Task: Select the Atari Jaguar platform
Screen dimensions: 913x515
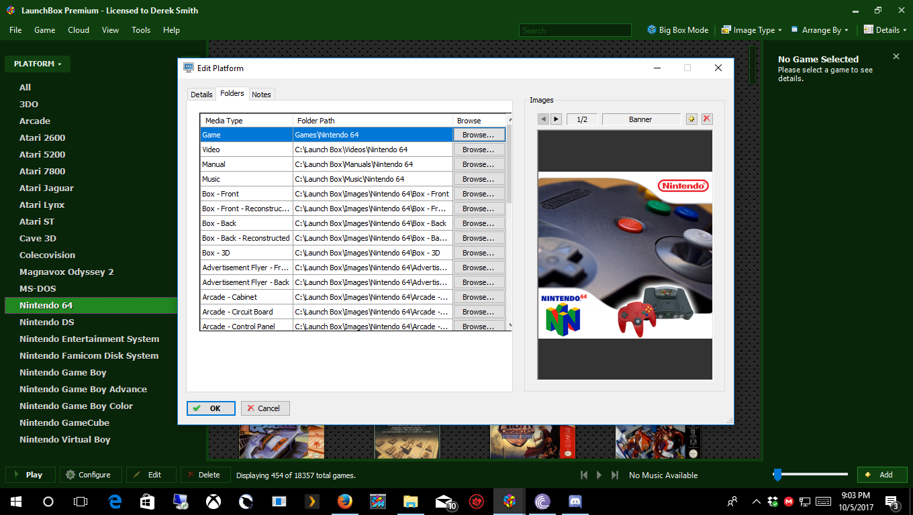Action: tap(46, 188)
